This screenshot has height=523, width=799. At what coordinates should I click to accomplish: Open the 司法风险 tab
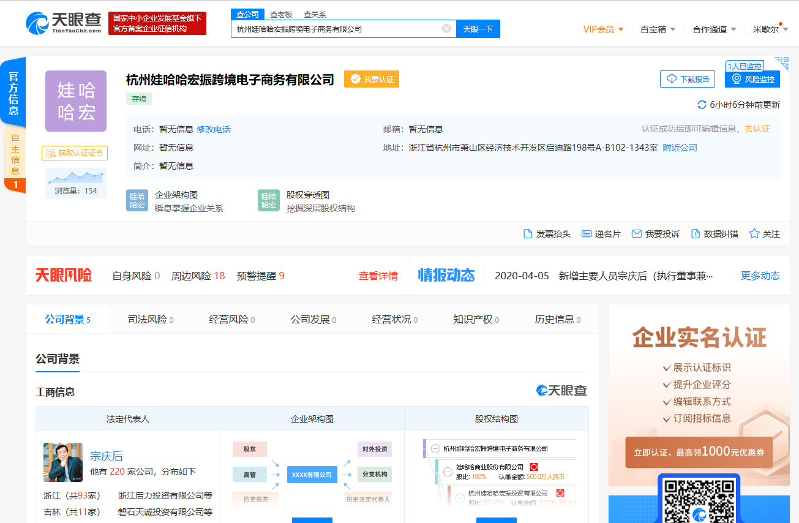pyautogui.click(x=151, y=319)
